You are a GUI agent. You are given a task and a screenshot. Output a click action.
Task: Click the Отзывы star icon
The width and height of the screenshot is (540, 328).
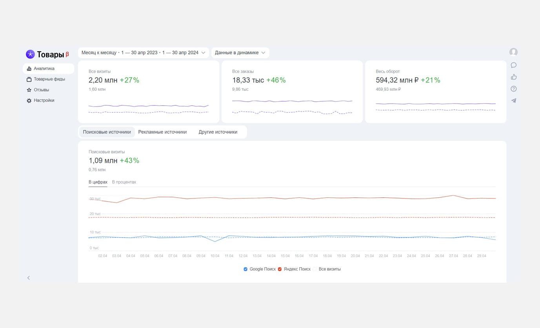tap(29, 90)
